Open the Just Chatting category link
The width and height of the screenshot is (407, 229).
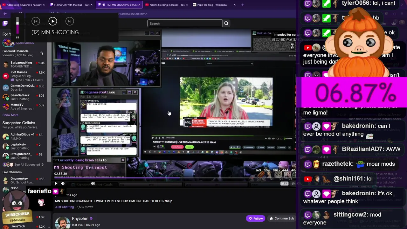pos(65,207)
